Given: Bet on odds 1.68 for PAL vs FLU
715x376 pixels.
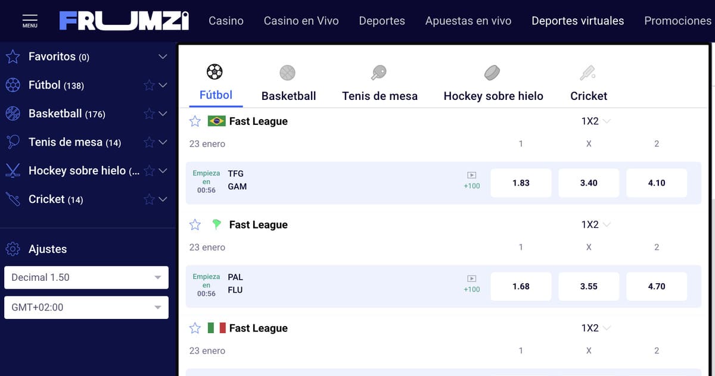Looking at the screenshot, I should tap(521, 286).
